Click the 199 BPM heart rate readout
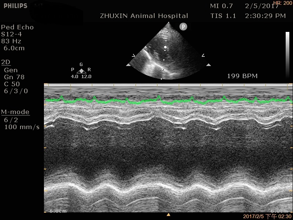Viewport: 293px width, 220px height. [242, 76]
